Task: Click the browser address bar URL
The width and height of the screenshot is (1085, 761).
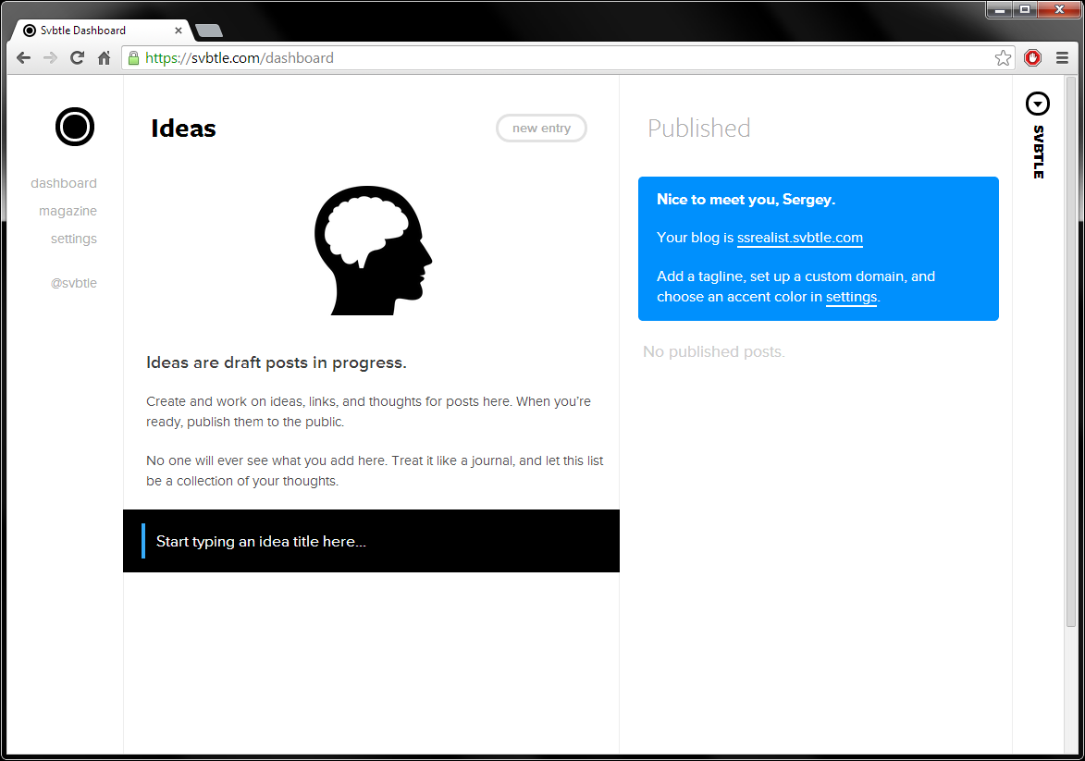Action: pyautogui.click(x=555, y=58)
